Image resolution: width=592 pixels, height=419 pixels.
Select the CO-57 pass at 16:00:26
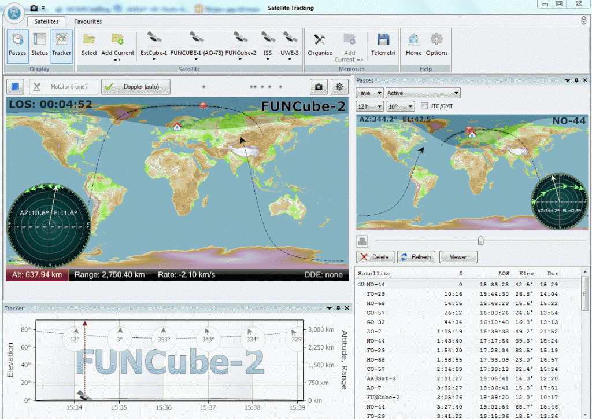coord(468,313)
